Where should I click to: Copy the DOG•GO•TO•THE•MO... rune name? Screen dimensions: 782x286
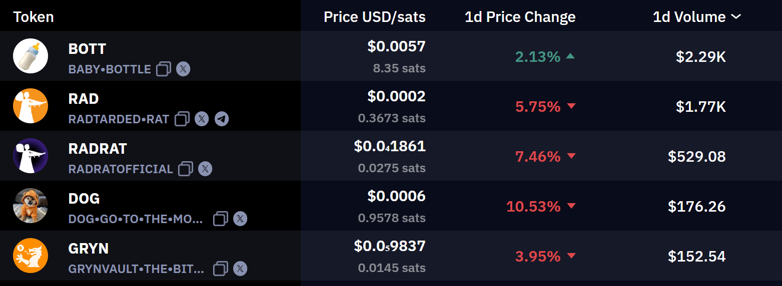pos(221,219)
